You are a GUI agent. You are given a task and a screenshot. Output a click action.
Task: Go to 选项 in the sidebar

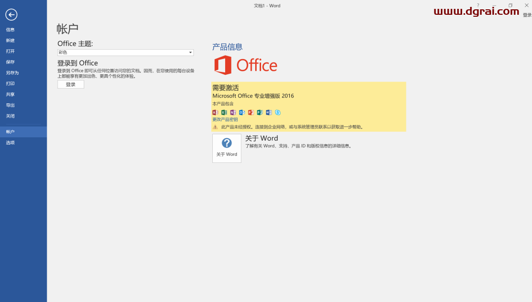[10, 143]
